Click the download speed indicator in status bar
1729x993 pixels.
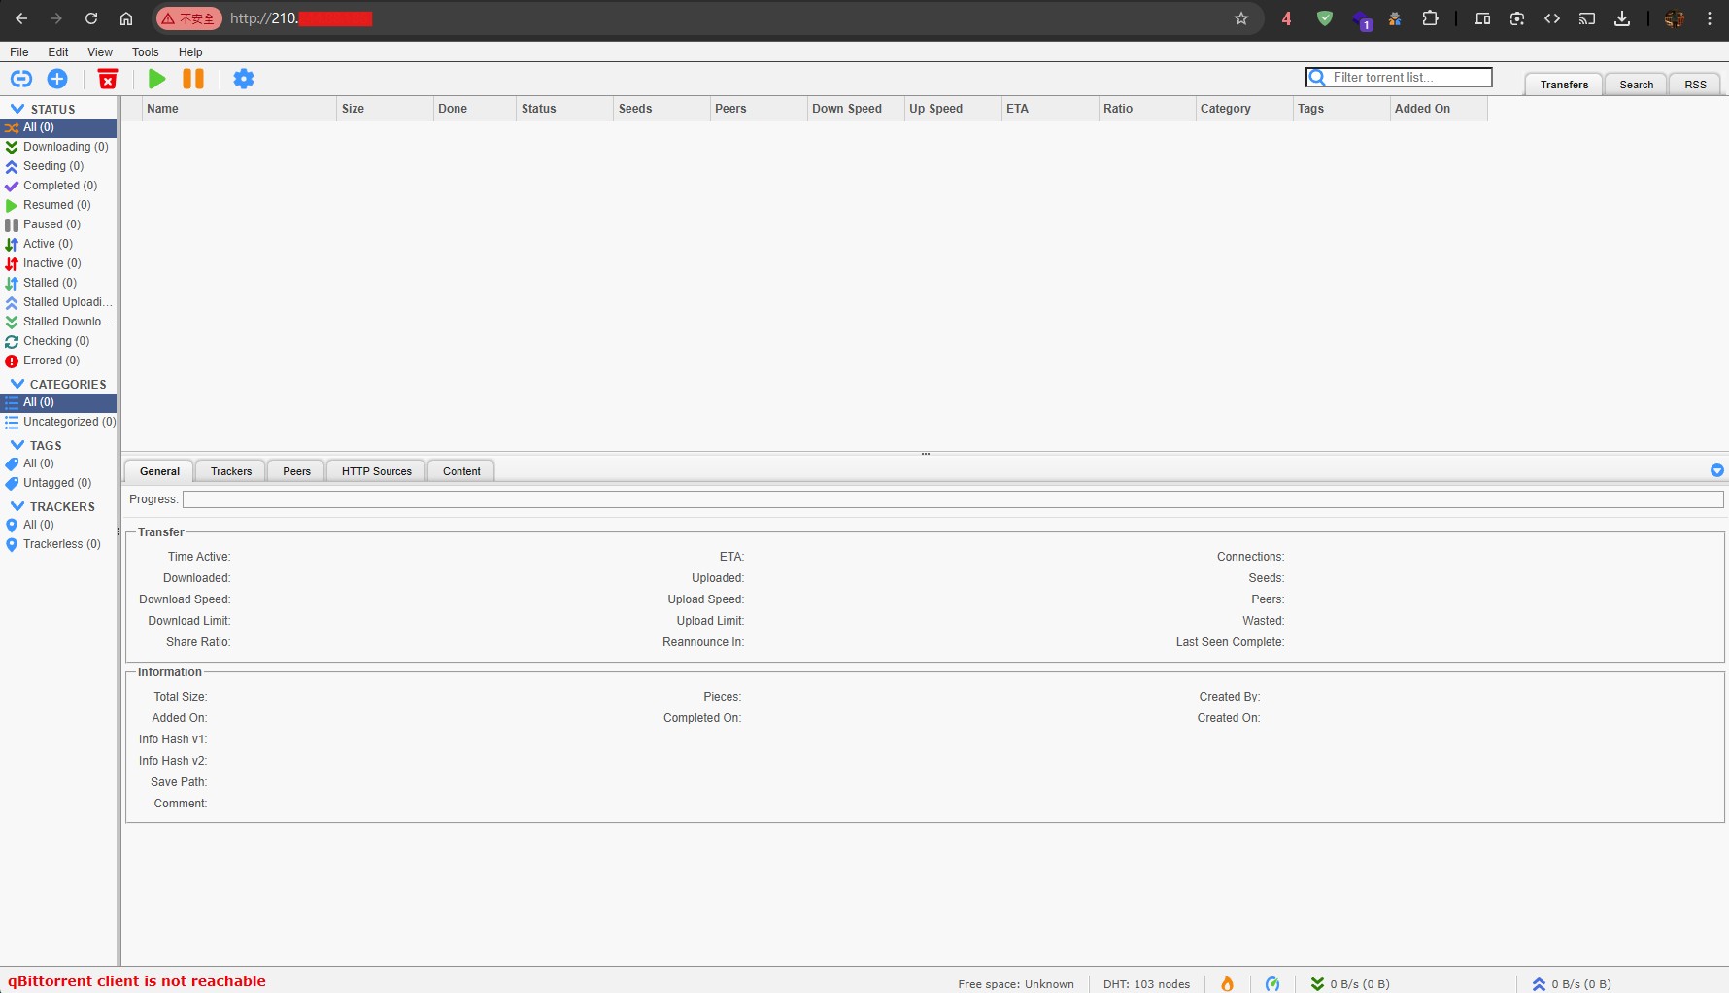click(1350, 984)
